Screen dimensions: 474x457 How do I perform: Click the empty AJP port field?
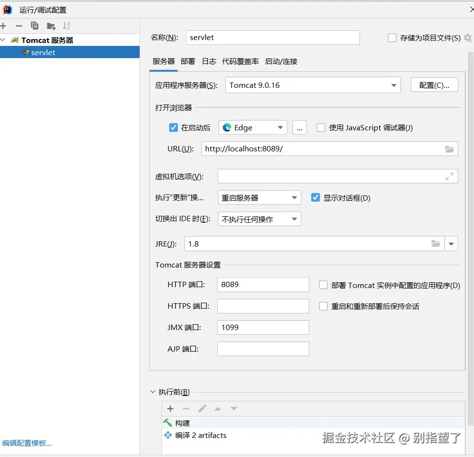coord(263,349)
